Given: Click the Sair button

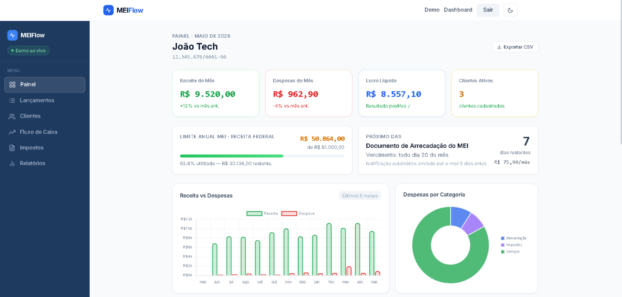Looking at the screenshot, I should (488, 10).
